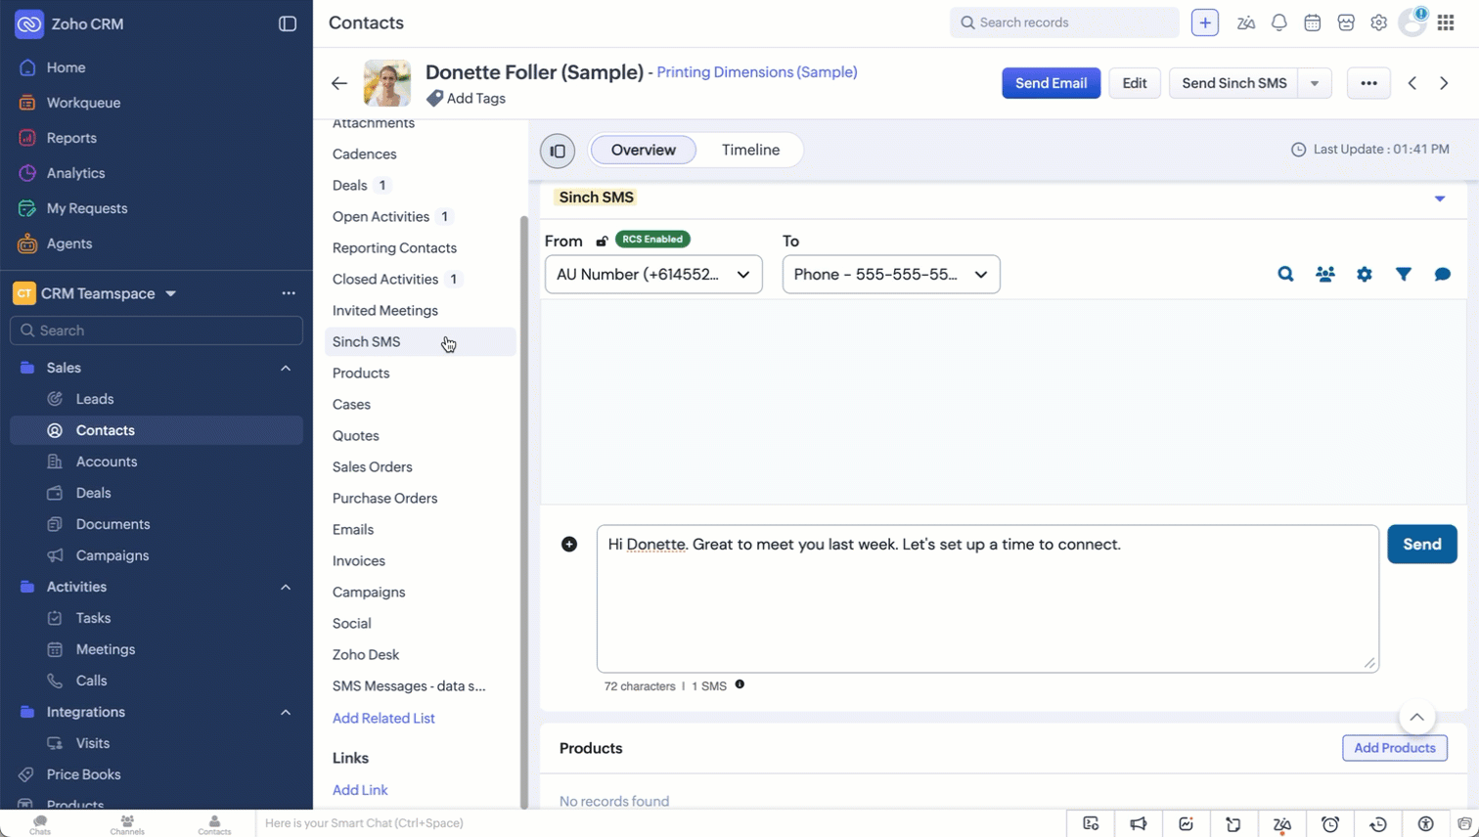Viewport: 1479px width, 837px height.
Task: Click the Send Email button
Action: tap(1051, 83)
